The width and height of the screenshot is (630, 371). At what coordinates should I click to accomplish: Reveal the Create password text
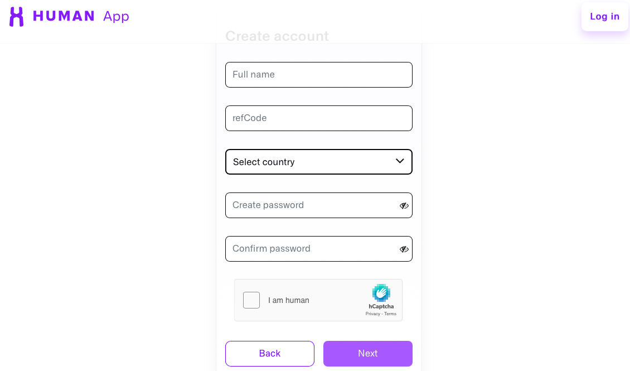404,205
